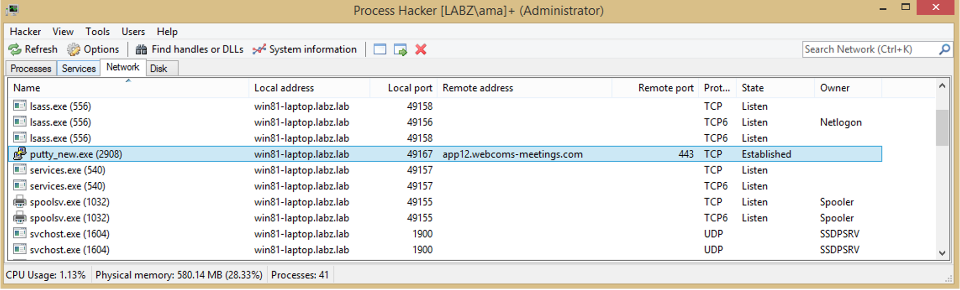The height and width of the screenshot is (290, 960).
Task: Click the Refresh toolbar icon
Action: click(15, 49)
